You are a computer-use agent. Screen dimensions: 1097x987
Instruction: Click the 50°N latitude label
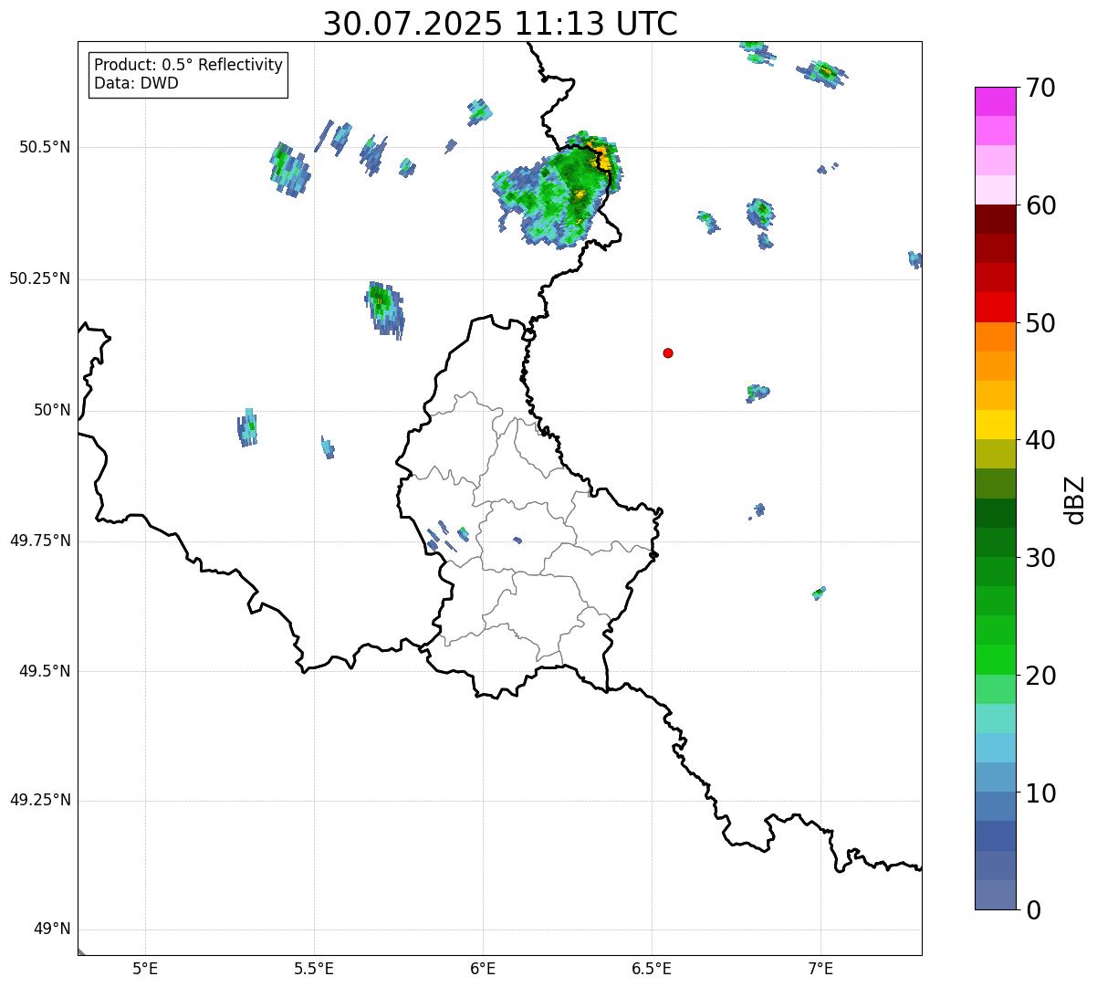point(52,410)
